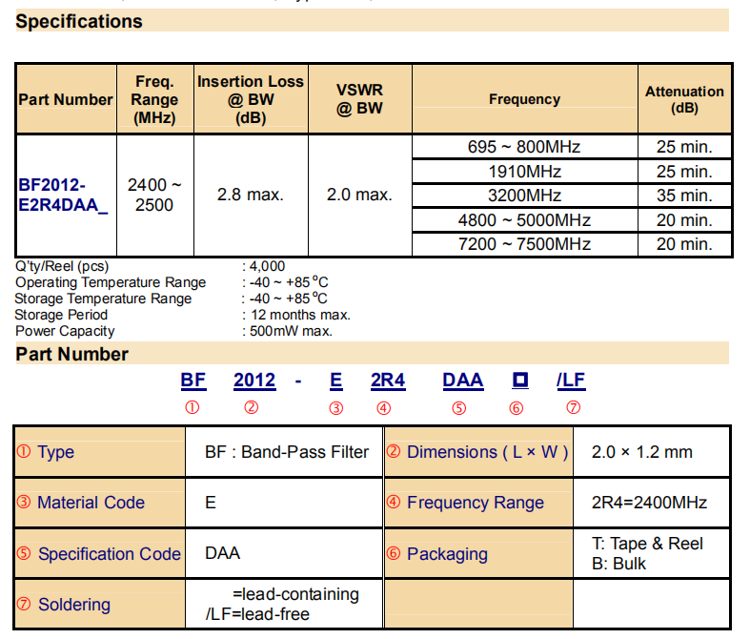Click the 'Dimensions ( L × W )' label
Screen dimensions: 750x639
487,452
